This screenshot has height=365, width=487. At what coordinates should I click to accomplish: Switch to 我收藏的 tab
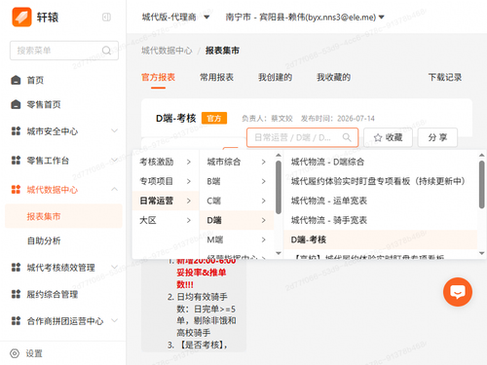(333, 77)
